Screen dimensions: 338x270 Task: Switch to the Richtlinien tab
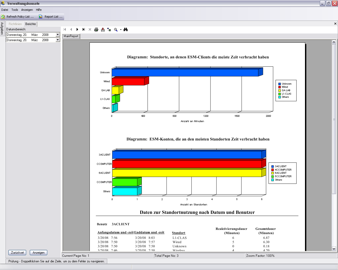point(15,24)
